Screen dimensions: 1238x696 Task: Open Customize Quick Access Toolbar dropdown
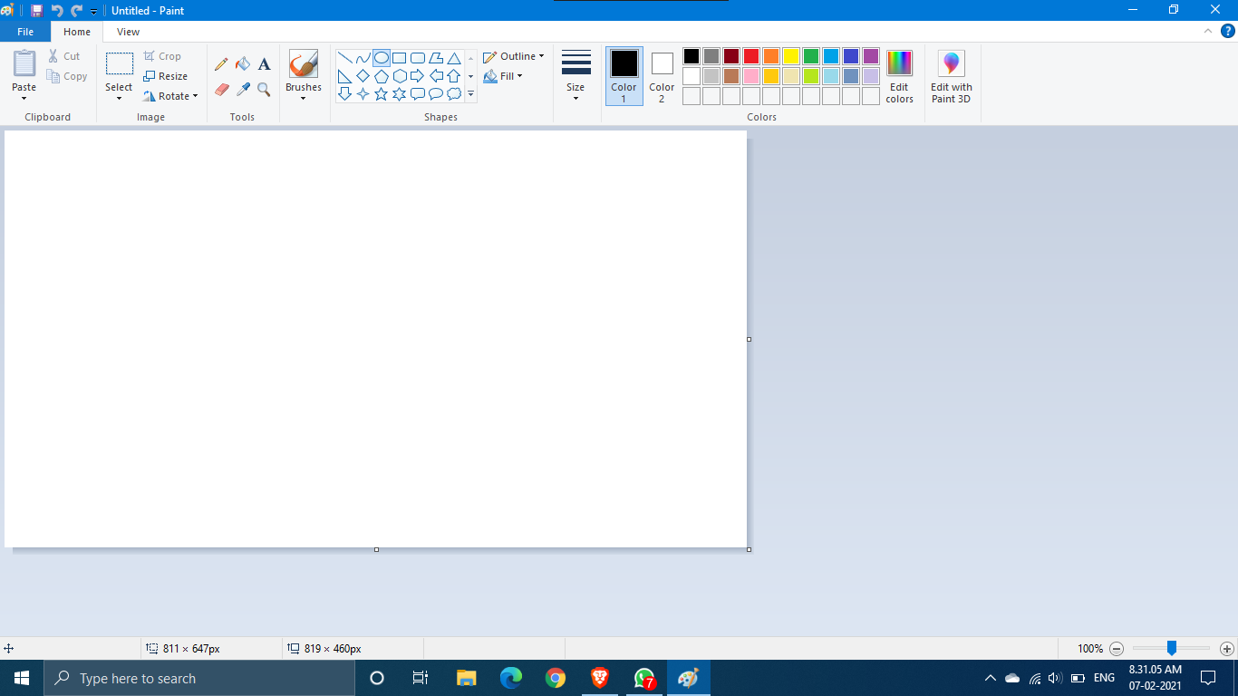93,11
